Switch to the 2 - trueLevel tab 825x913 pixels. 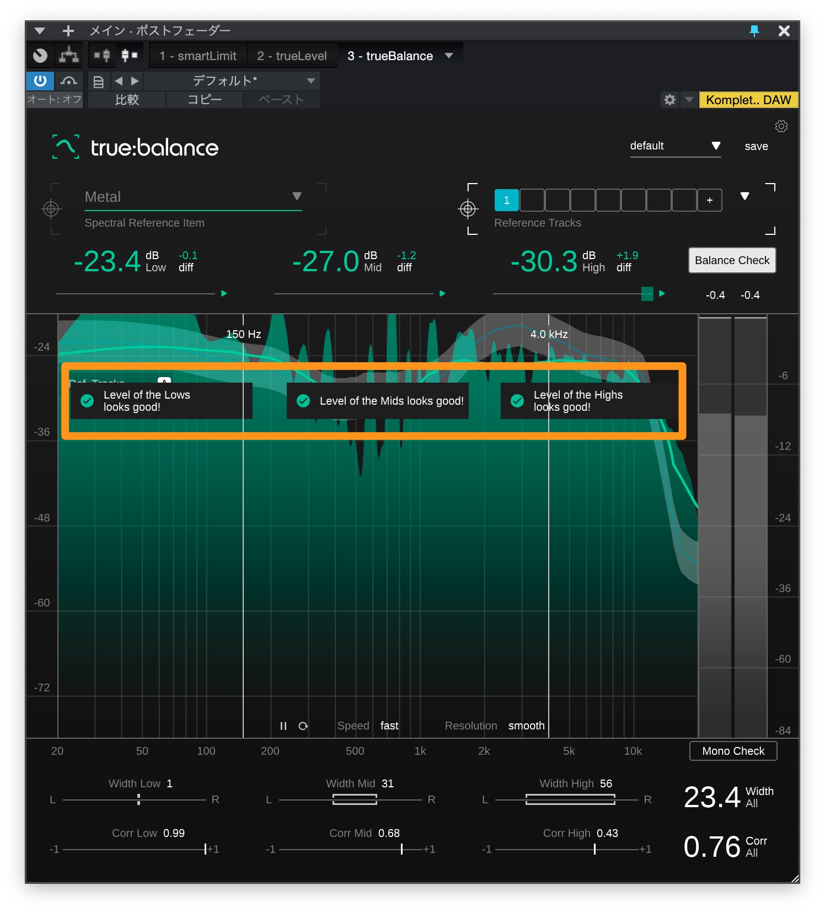click(x=292, y=56)
